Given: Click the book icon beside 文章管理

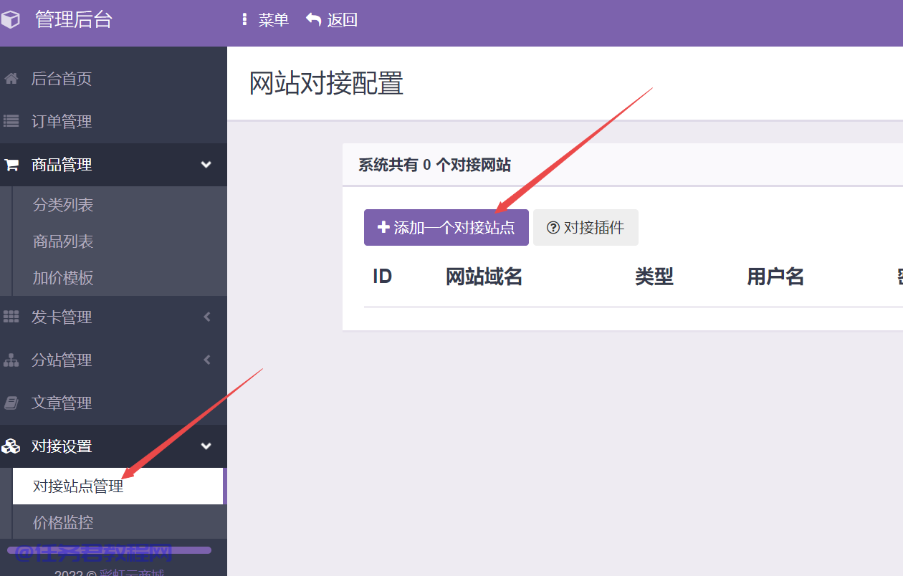Looking at the screenshot, I should [11, 403].
